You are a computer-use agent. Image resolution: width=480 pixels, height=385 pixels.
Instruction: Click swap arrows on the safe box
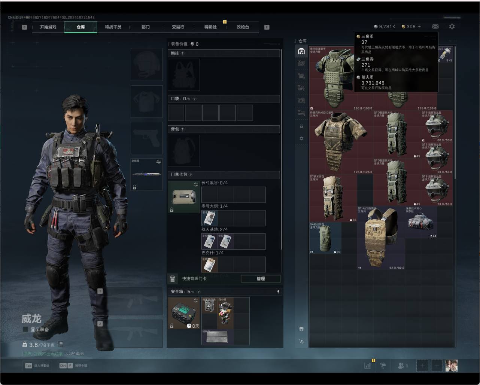(x=196, y=300)
